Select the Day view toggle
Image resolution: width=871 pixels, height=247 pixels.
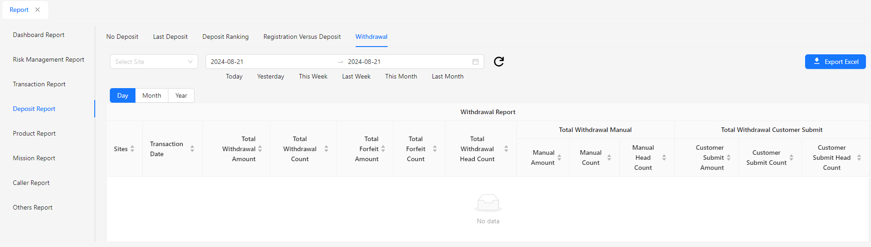(x=123, y=95)
